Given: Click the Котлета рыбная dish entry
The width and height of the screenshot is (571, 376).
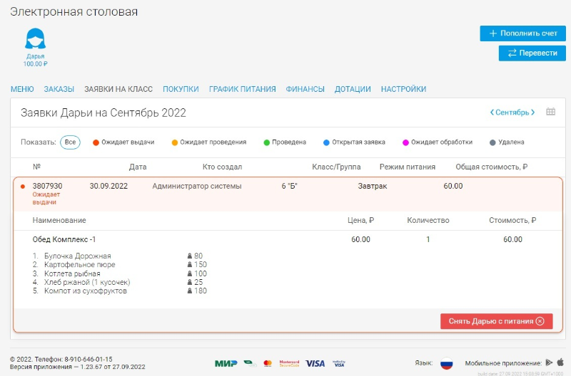Looking at the screenshot, I should tap(72, 273).
